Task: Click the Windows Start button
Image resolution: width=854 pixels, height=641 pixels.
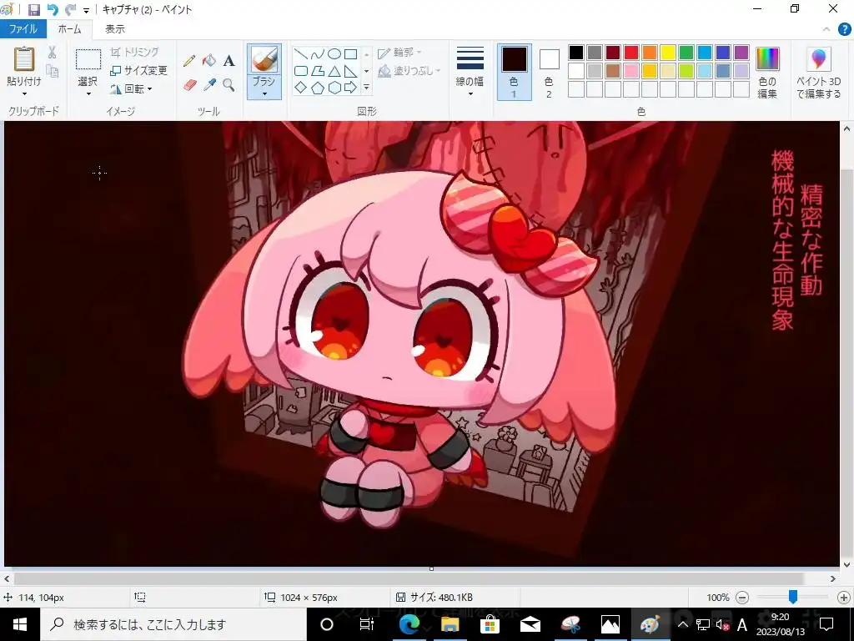Action: tap(20, 624)
